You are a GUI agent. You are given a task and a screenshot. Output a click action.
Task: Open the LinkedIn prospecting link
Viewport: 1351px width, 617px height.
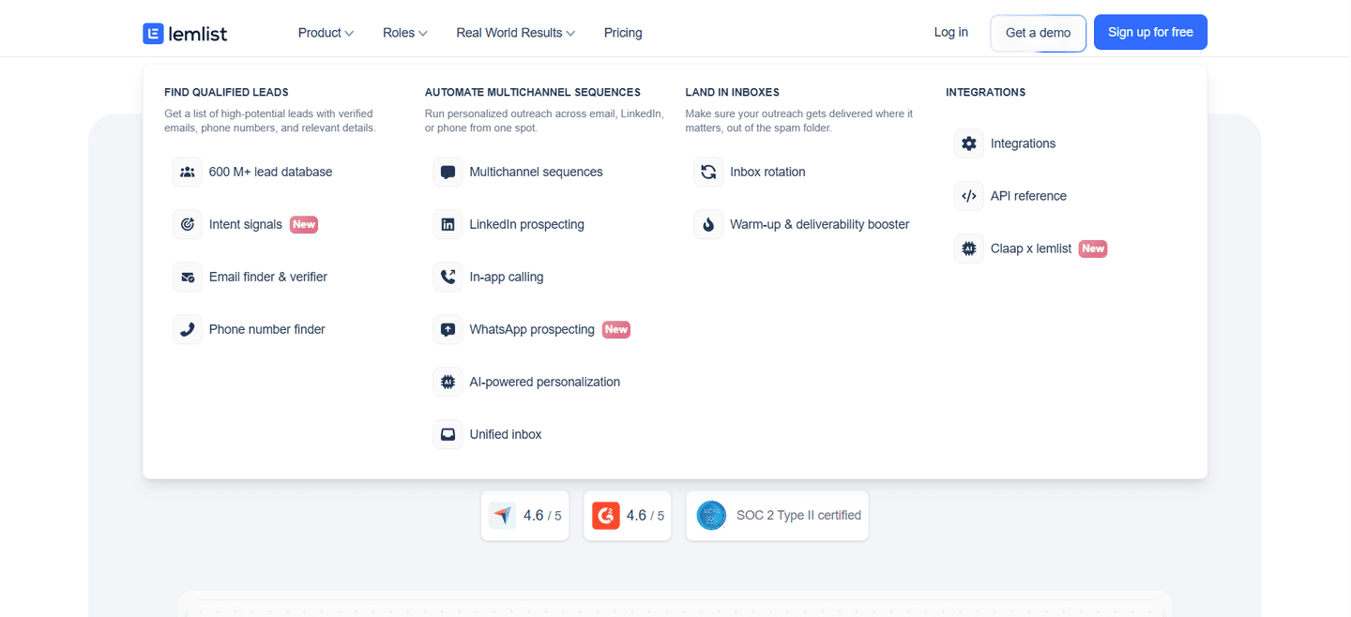[x=527, y=224]
